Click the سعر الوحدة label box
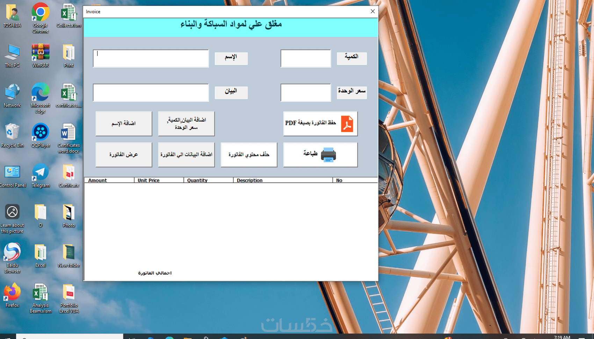Viewport: 594px width, 339px height. 352,93
